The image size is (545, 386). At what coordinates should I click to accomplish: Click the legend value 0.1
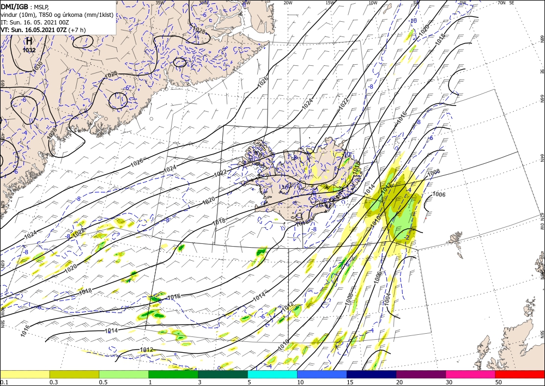(x=3, y=382)
